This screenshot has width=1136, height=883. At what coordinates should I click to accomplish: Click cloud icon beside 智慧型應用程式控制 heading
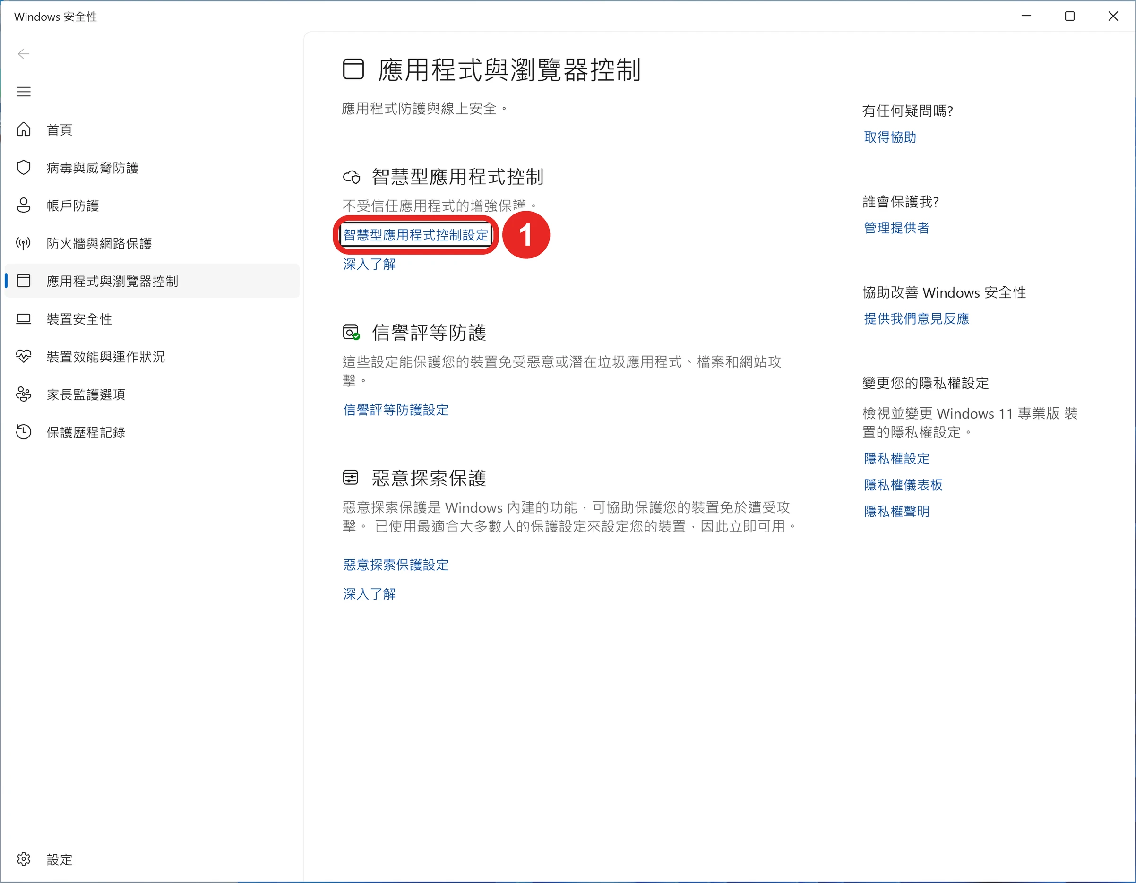tap(352, 177)
